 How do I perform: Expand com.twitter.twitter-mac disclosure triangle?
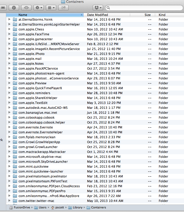9,201
